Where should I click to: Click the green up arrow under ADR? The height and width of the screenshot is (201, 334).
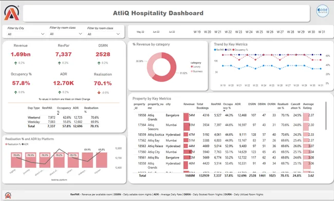(60, 92)
